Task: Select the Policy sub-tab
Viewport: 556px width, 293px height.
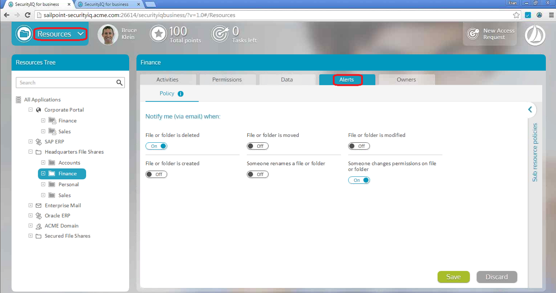Action: tap(172, 94)
